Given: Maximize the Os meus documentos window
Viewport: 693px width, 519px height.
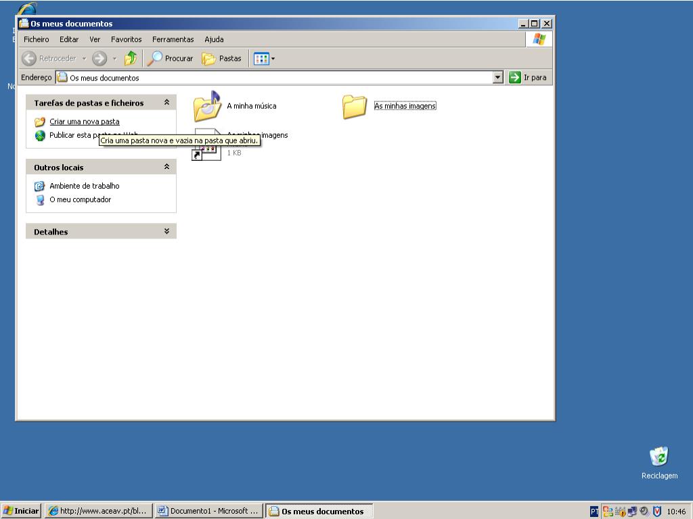Looking at the screenshot, I should (535, 24).
